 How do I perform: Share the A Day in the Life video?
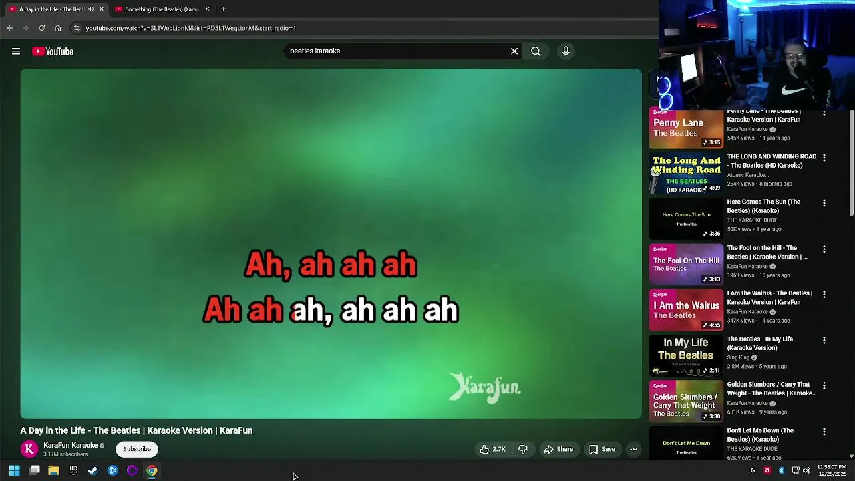(x=558, y=450)
